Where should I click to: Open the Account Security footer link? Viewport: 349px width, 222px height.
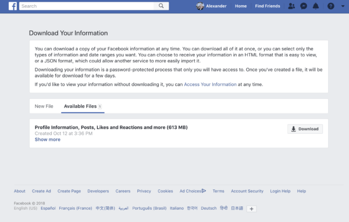click(x=247, y=191)
